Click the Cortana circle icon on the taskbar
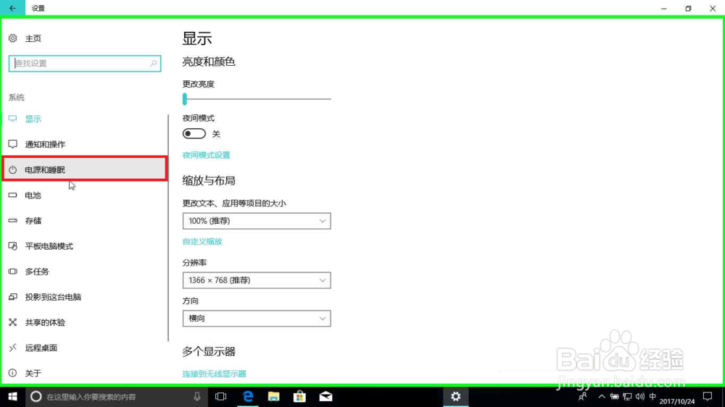This screenshot has height=407, width=725. tap(36, 396)
